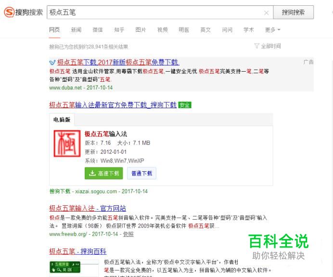Image resolution: width=333 pixels, height=277 pixels.
Task: Select the 学术 tab
Action: coord(249,30)
